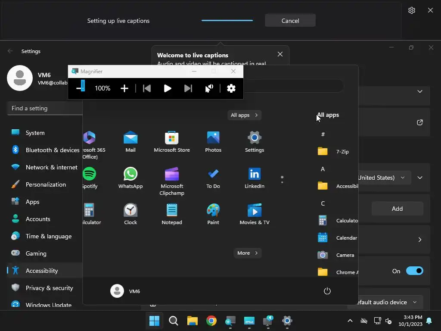Go to Gaming settings
Screen dimensions: 441x331
(x=45, y=253)
